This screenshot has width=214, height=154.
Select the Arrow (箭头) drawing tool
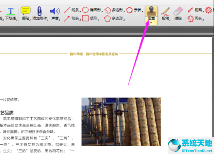point(72,19)
